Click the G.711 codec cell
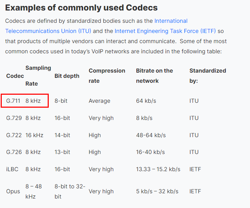The height and width of the screenshot is (208, 250). [14, 101]
